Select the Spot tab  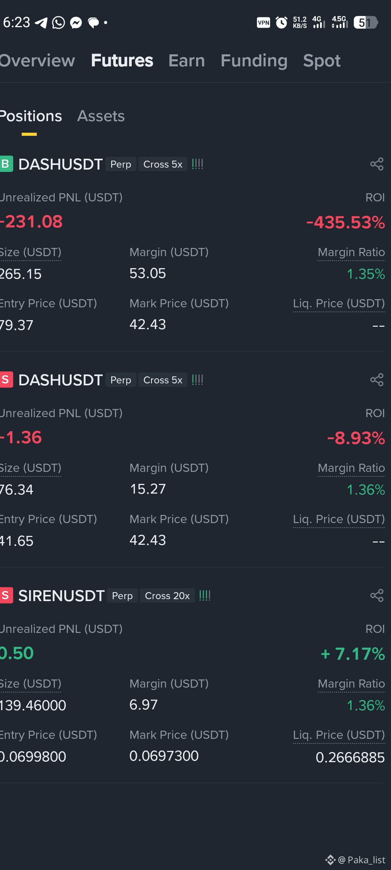(322, 61)
